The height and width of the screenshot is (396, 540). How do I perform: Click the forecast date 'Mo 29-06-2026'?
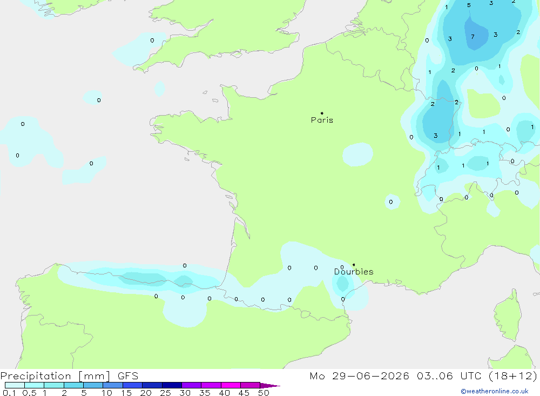pyautogui.click(x=359, y=375)
